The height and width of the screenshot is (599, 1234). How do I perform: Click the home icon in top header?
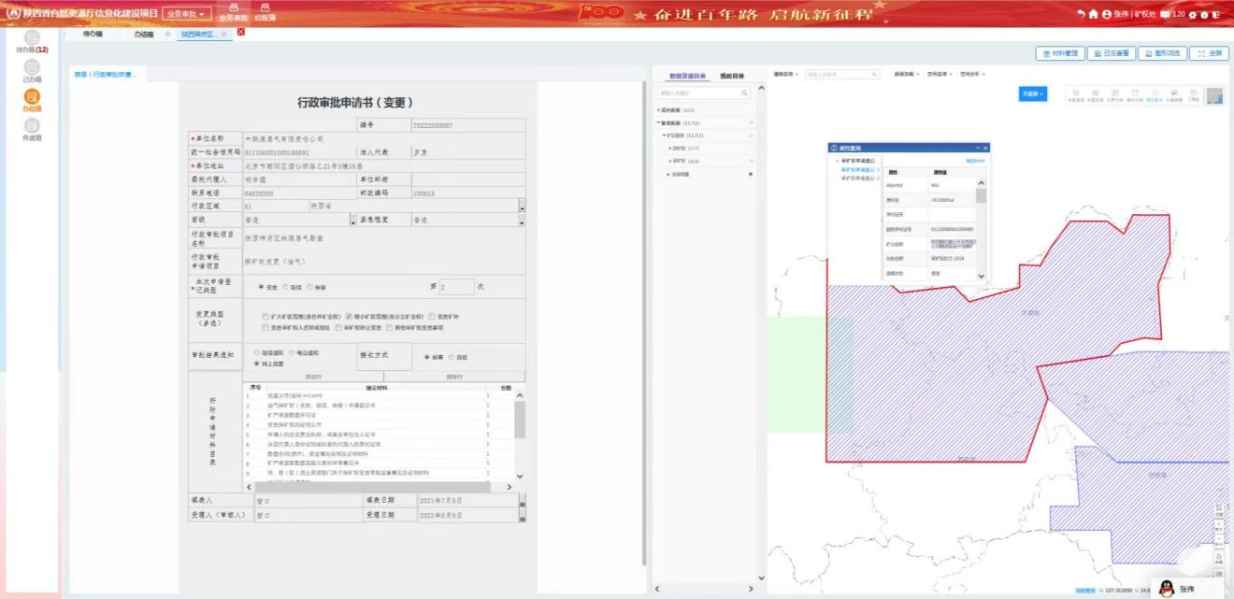pos(1093,14)
